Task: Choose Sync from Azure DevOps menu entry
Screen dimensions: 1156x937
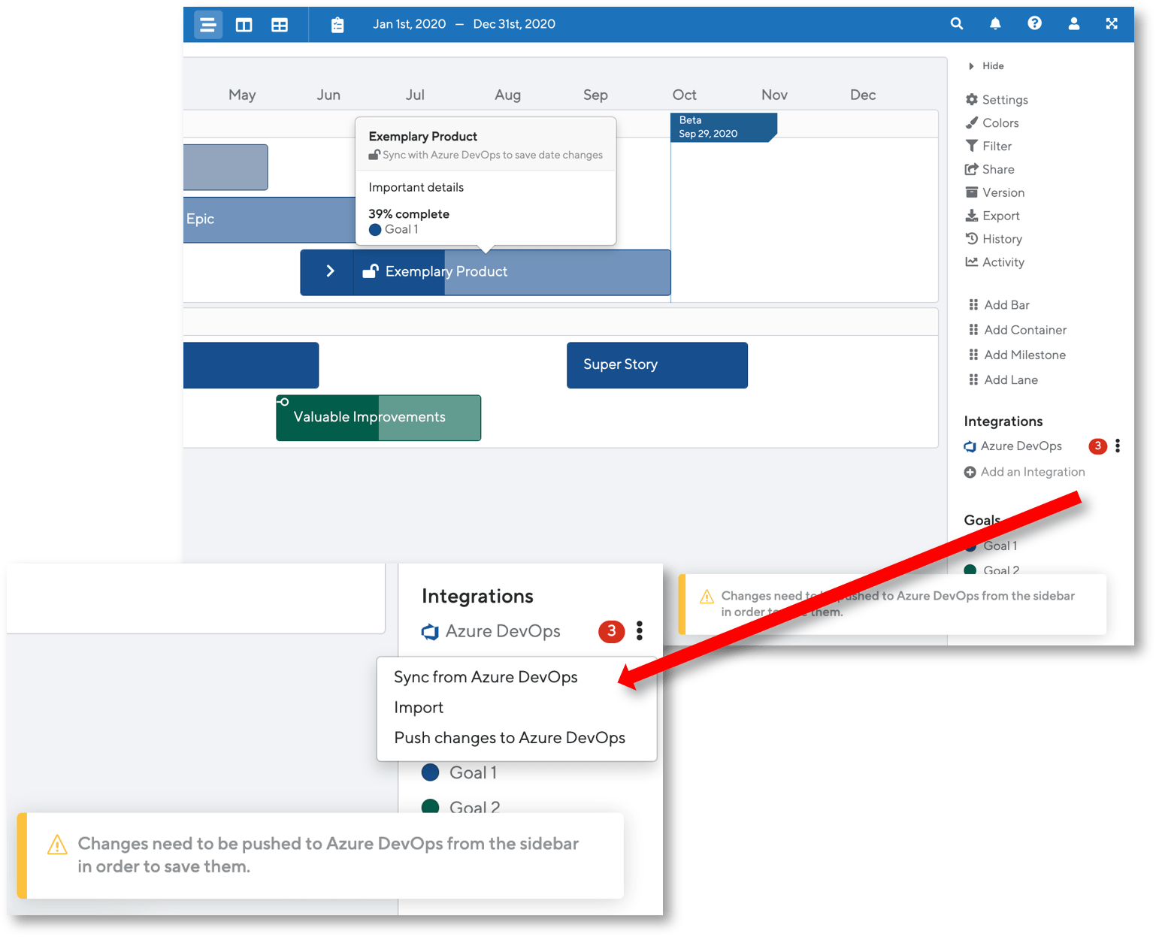Action: (x=486, y=677)
